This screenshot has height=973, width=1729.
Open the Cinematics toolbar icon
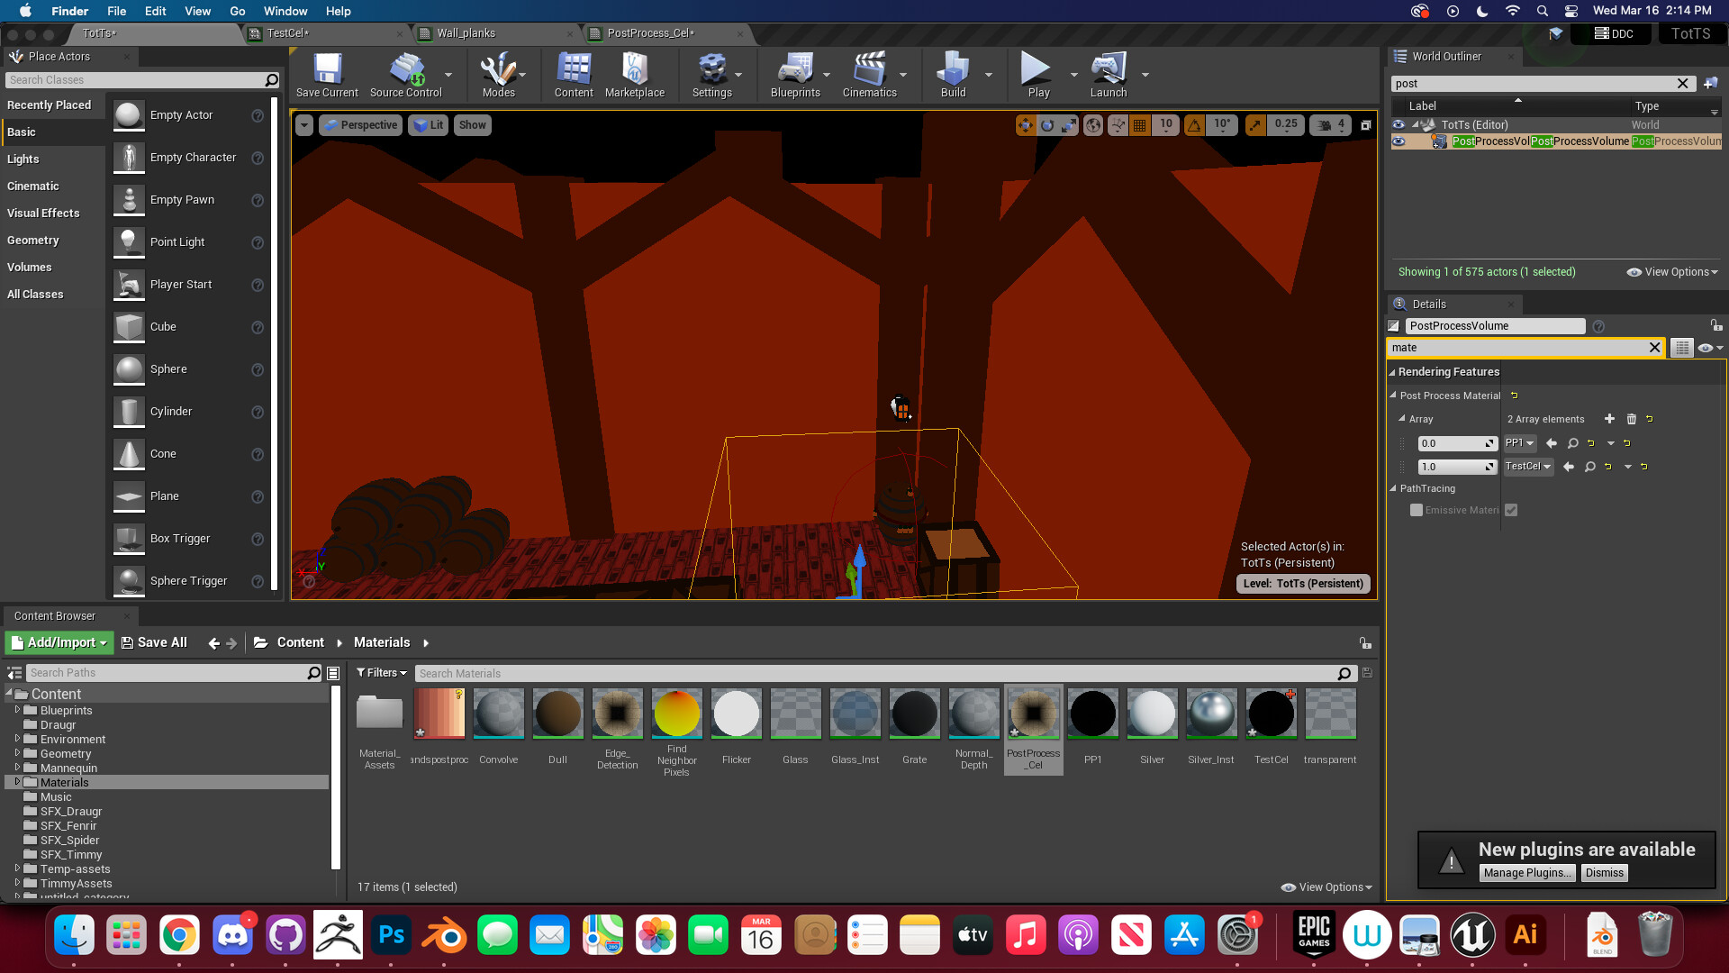(869, 75)
